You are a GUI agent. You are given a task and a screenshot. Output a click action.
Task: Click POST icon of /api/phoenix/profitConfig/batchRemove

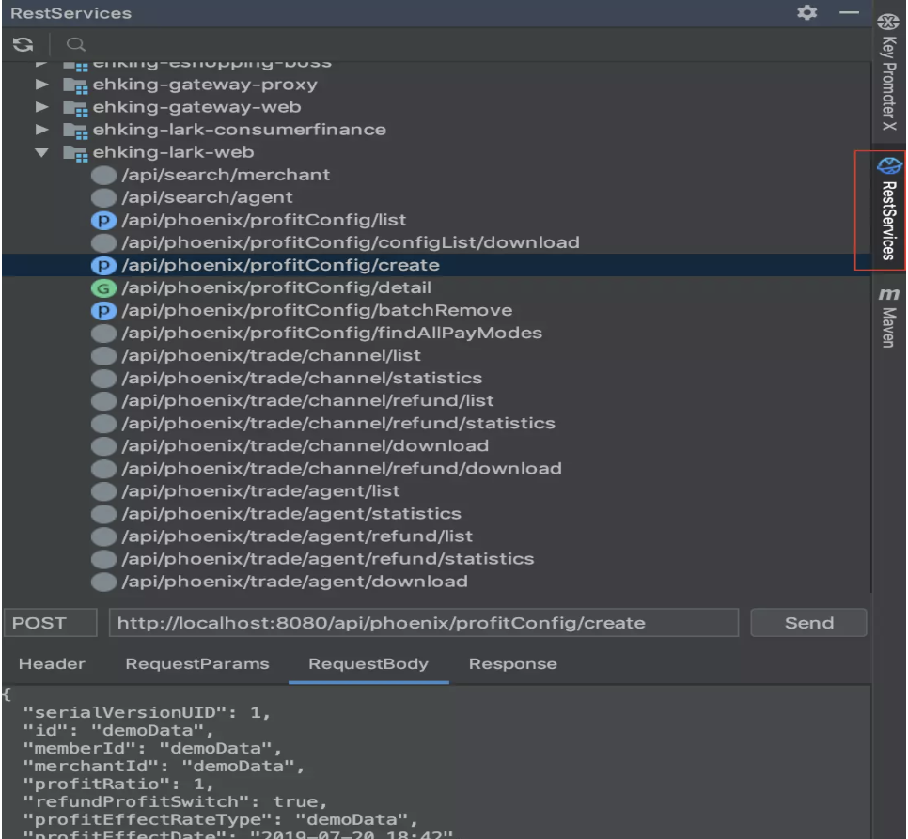[x=103, y=311]
